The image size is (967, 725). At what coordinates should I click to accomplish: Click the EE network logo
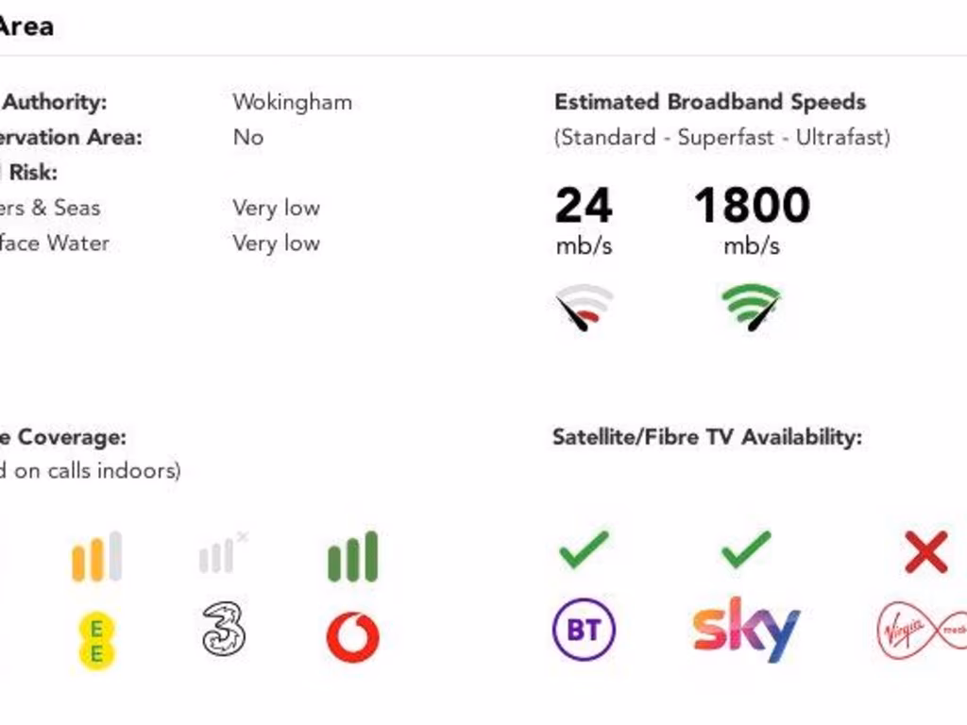[96, 640]
